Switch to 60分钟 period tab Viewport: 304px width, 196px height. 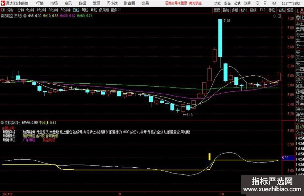(65, 10)
